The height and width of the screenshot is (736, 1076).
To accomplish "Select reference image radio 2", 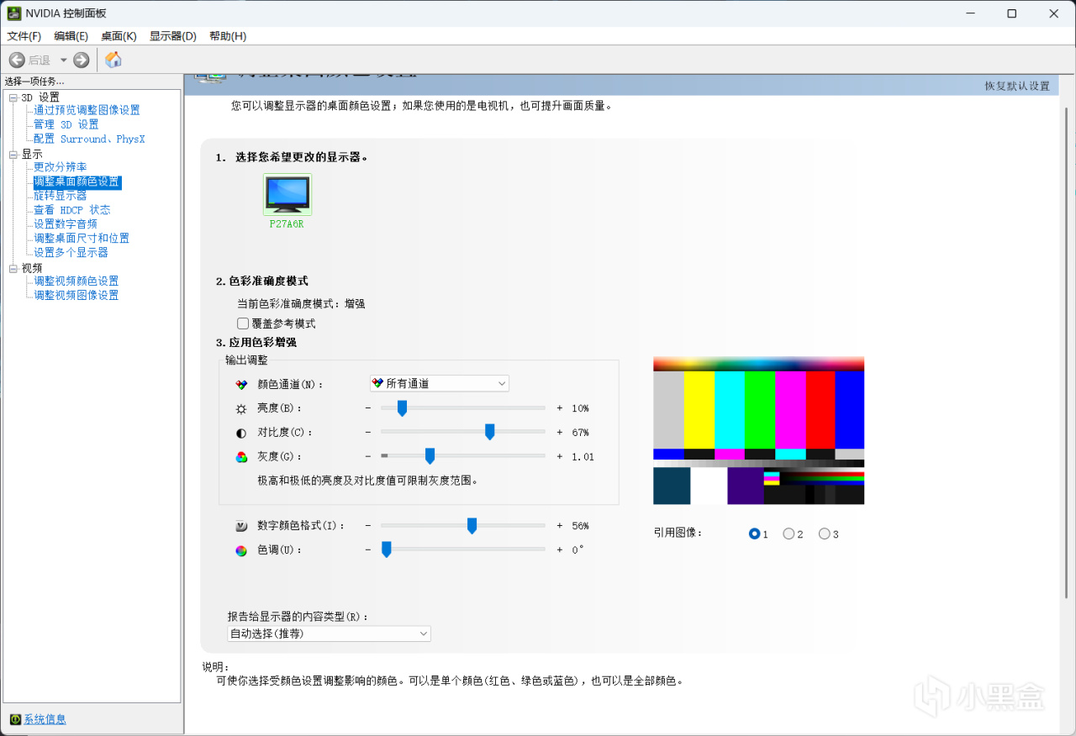I will (789, 534).
